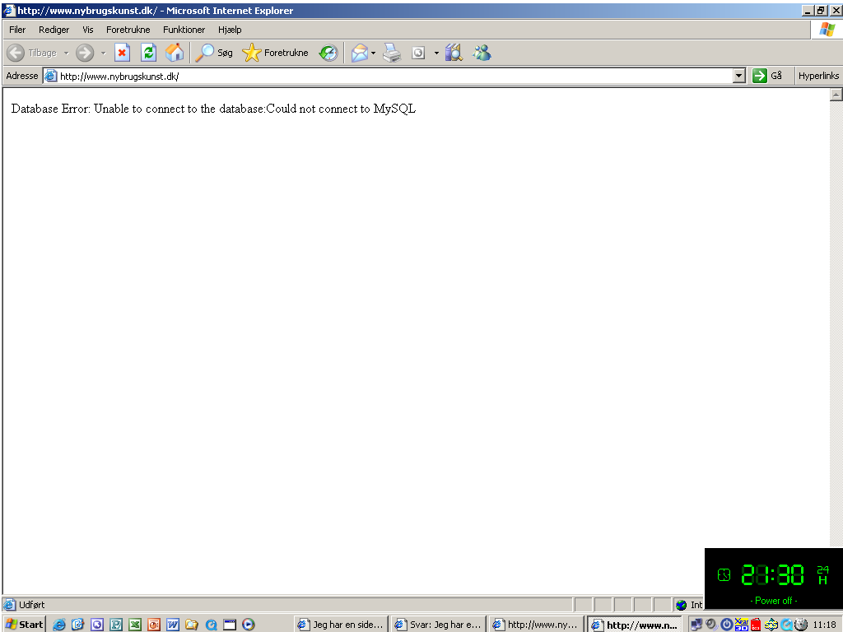Open Foretrukne favorites toolbar button
The height and width of the screenshot is (632, 843).
(x=276, y=53)
